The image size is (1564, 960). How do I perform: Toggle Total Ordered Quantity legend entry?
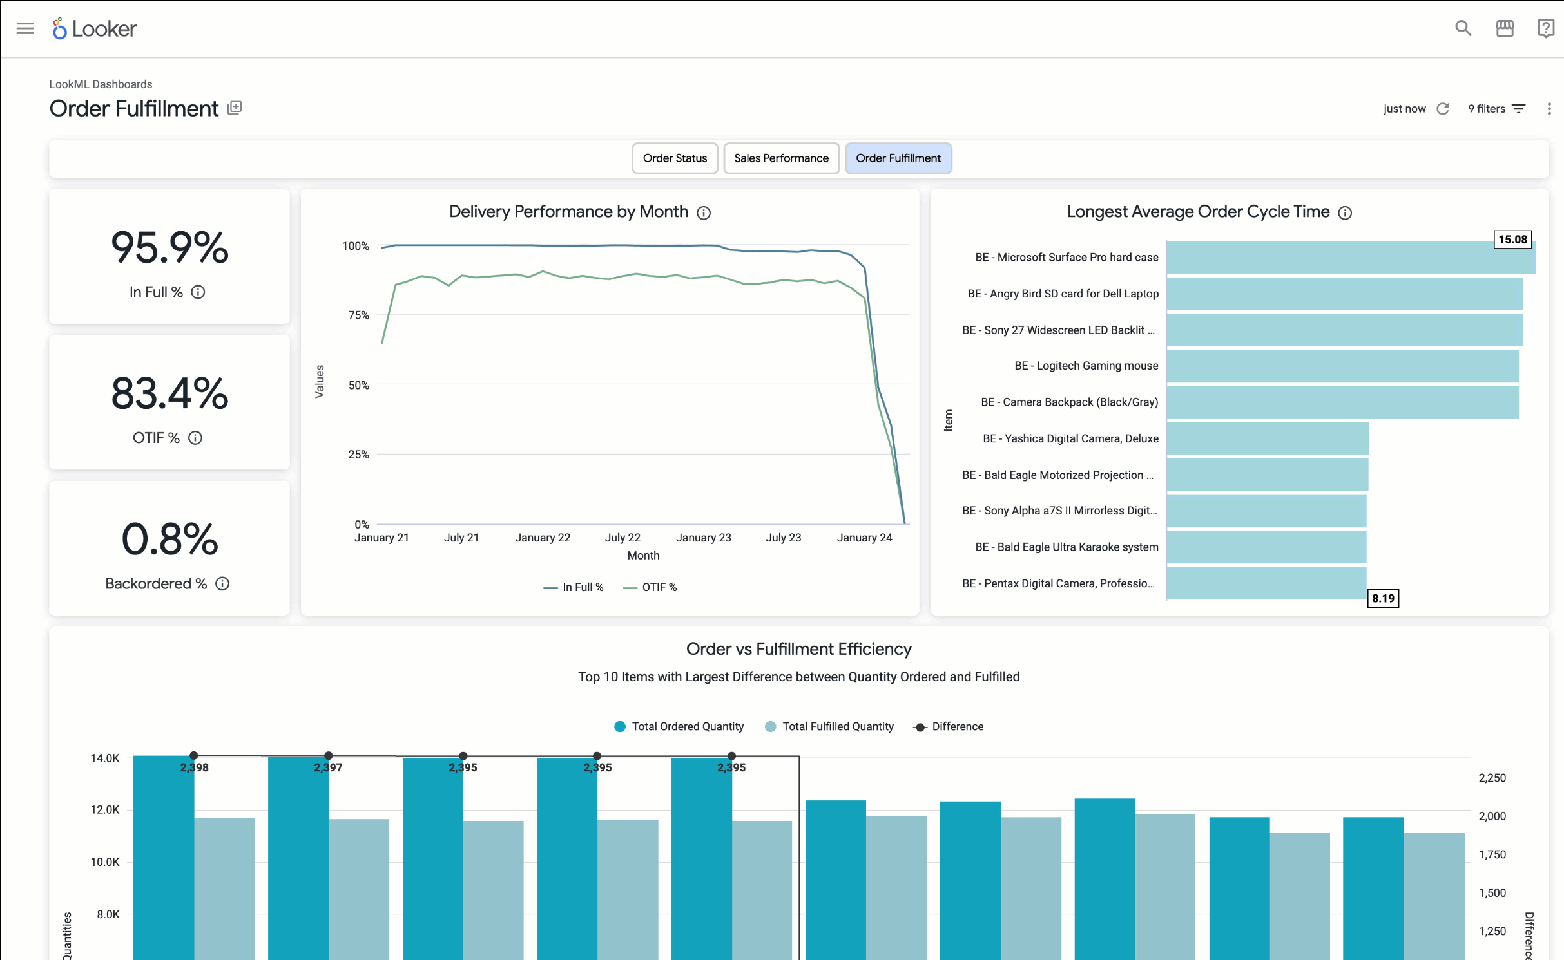click(679, 726)
